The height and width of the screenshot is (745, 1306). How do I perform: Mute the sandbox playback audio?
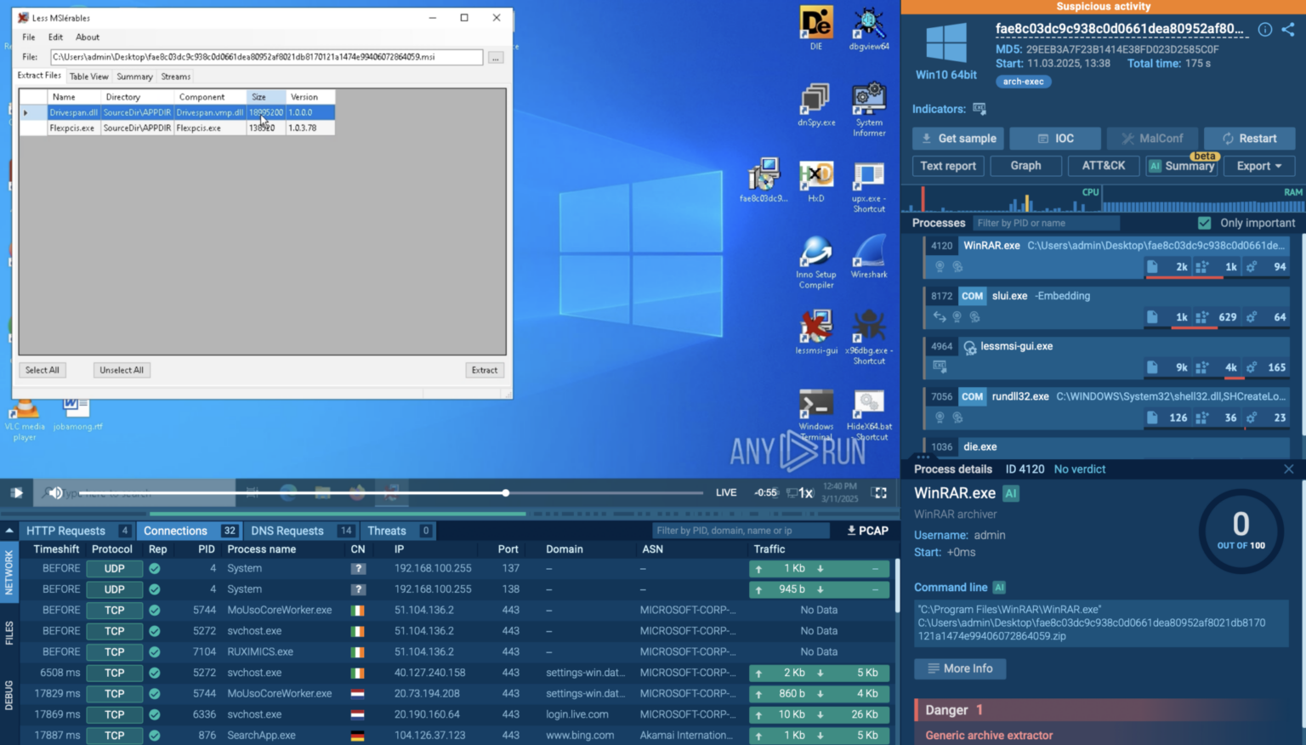click(55, 492)
